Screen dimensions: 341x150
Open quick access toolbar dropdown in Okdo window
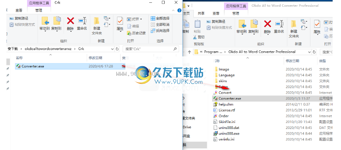(188, 6)
